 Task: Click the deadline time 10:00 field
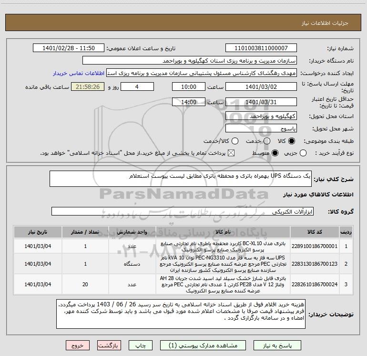coord(189,87)
